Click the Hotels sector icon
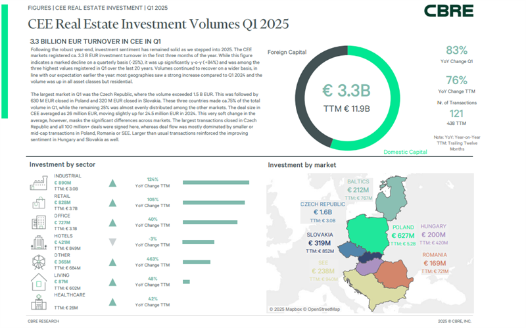This screenshot has width=526, height=328. point(39,243)
